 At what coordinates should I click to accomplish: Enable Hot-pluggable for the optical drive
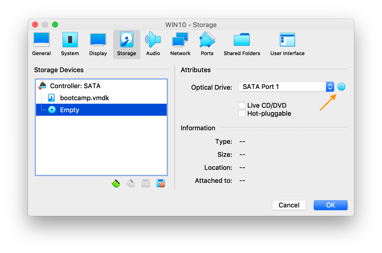[x=242, y=113]
